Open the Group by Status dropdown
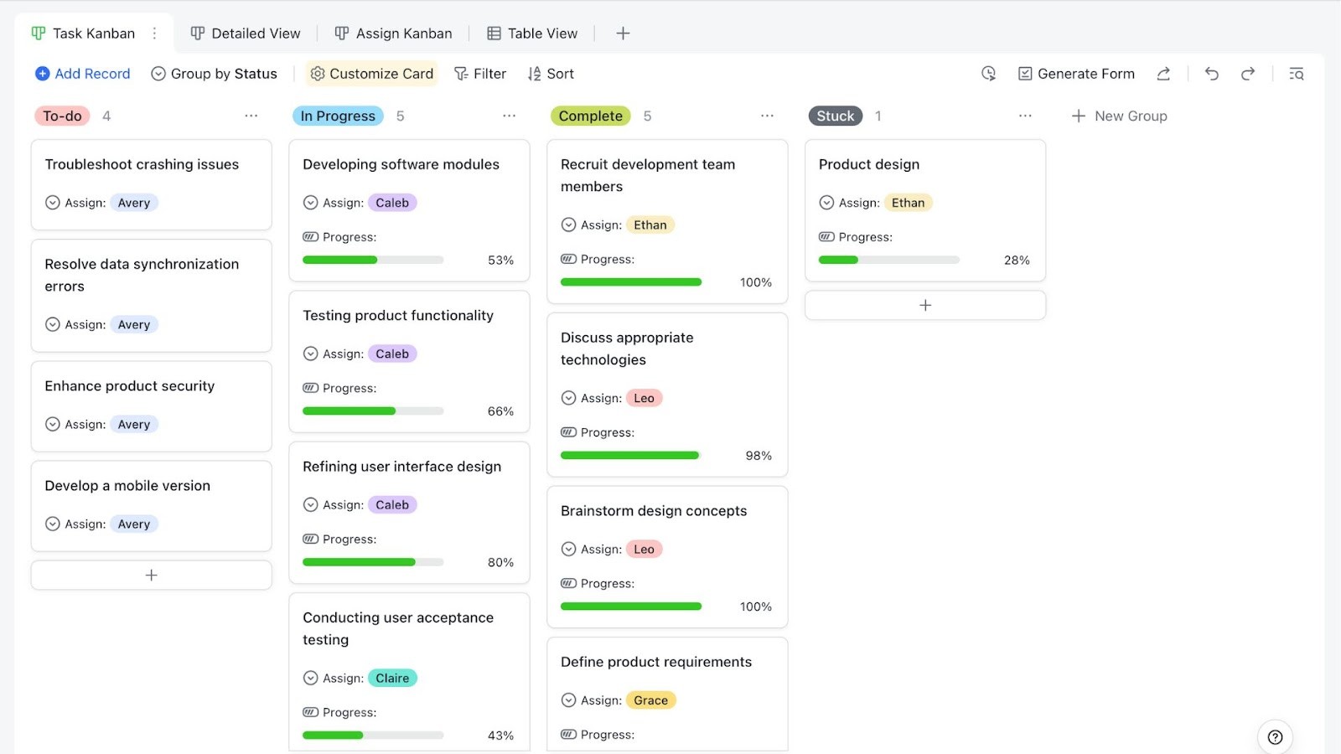The height and width of the screenshot is (754, 1341). pos(214,74)
